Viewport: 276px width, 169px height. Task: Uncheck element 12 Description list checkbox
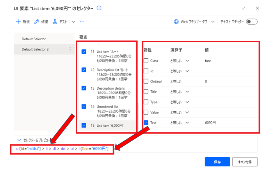coord(84,70)
